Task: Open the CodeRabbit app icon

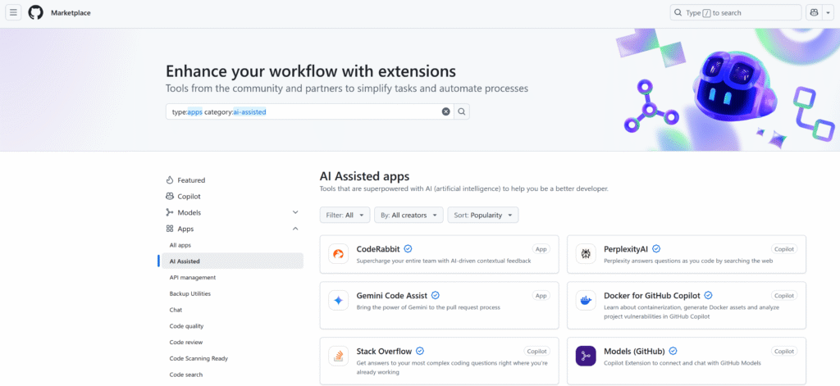Action: tap(339, 254)
